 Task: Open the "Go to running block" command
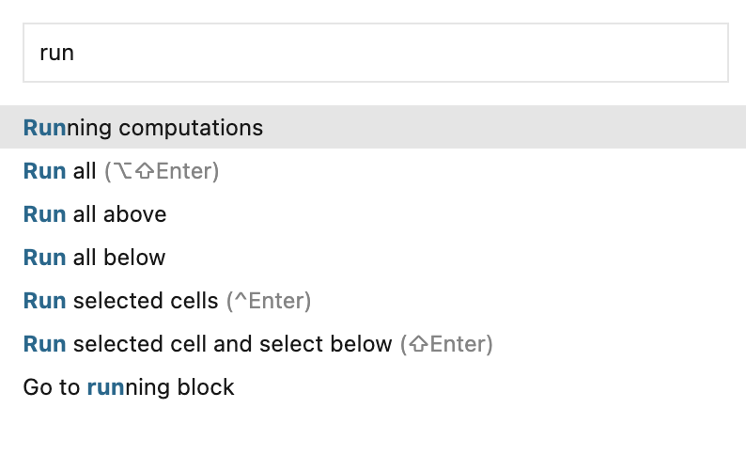(129, 387)
